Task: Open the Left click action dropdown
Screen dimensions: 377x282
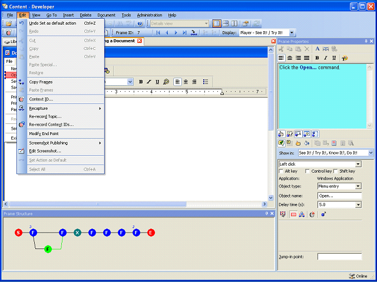Action: 358,164
